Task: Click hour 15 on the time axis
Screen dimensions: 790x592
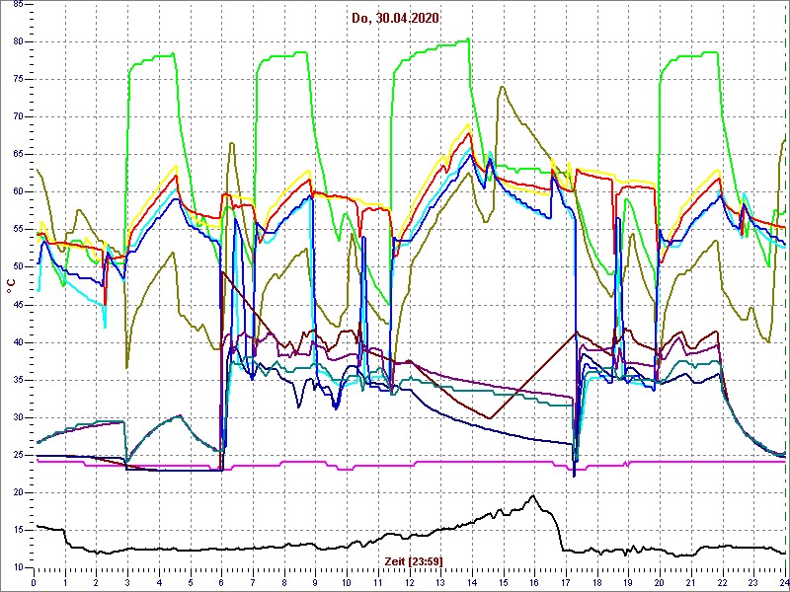Action: pos(503,584)
